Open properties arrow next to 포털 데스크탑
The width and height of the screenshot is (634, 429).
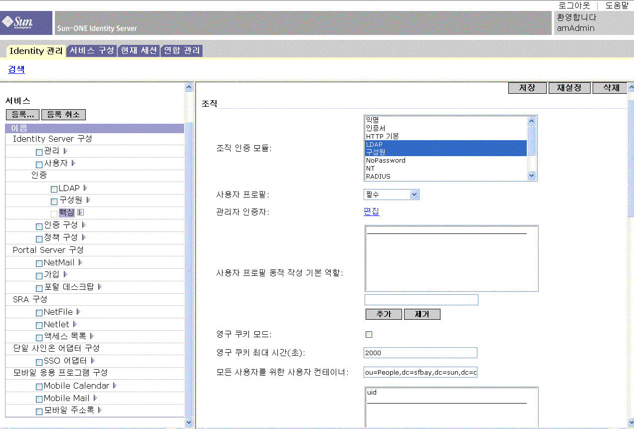tap(99, 287)
